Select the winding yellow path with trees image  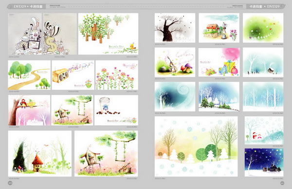tap(29, 75)
